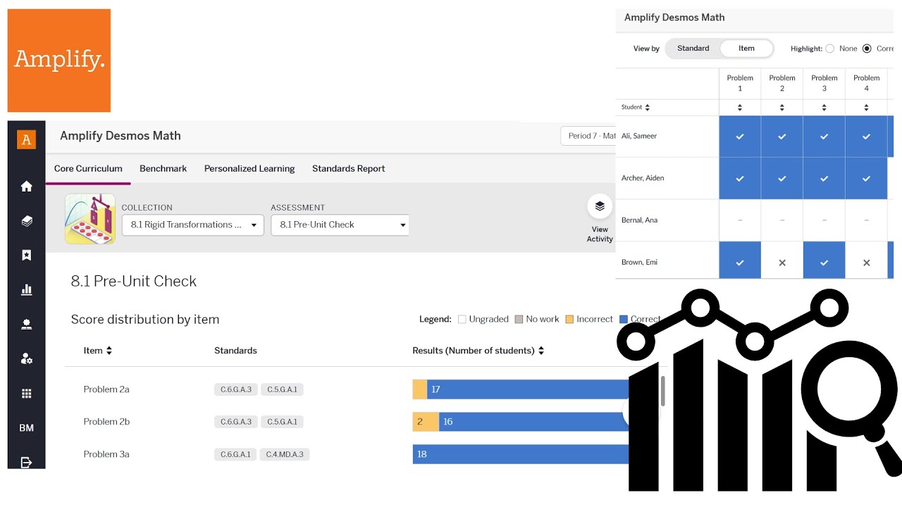Screen dimensions: 902x507
Task: Click C.4.MD.A.3 standard tag for Problem 3a
Action: tap(285, 454)
